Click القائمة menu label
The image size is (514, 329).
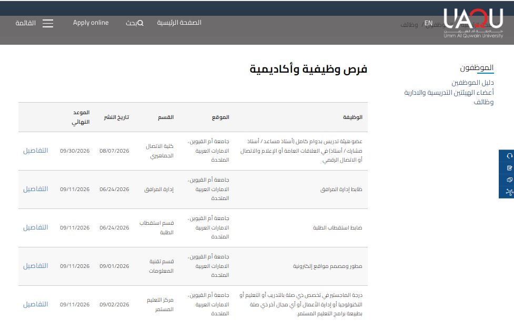(26, 23)
